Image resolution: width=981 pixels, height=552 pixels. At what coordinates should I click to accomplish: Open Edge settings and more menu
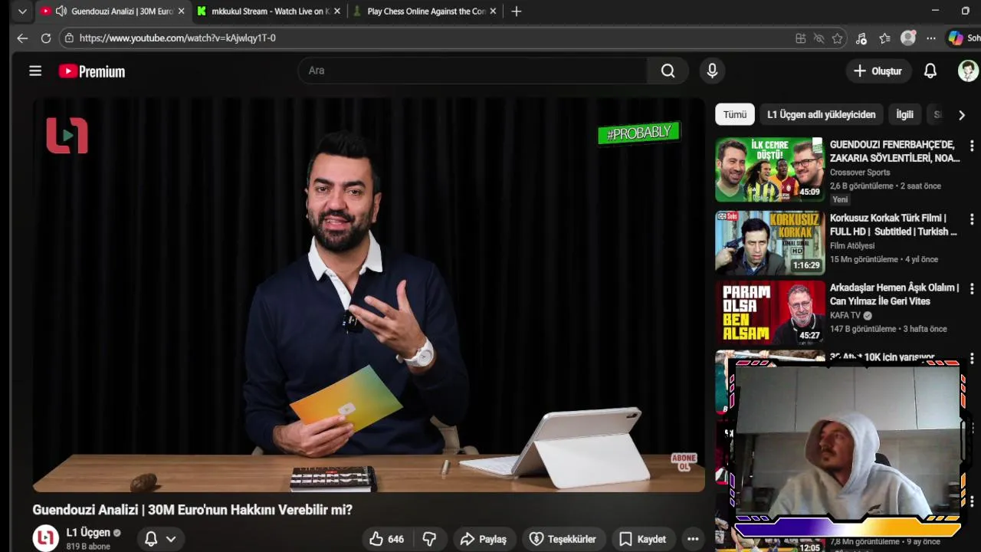point(930,38)
